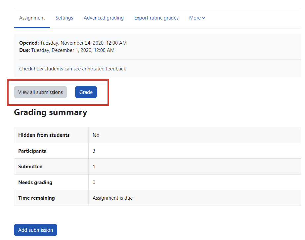Click the Needs grading count value 0
This screenshot has height=240, width=305.
(x=94, y=182)
